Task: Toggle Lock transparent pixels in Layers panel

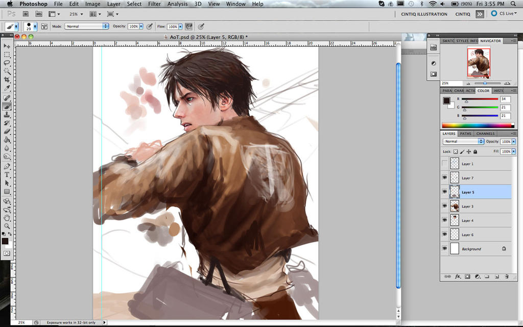Action: pos(456,151)
